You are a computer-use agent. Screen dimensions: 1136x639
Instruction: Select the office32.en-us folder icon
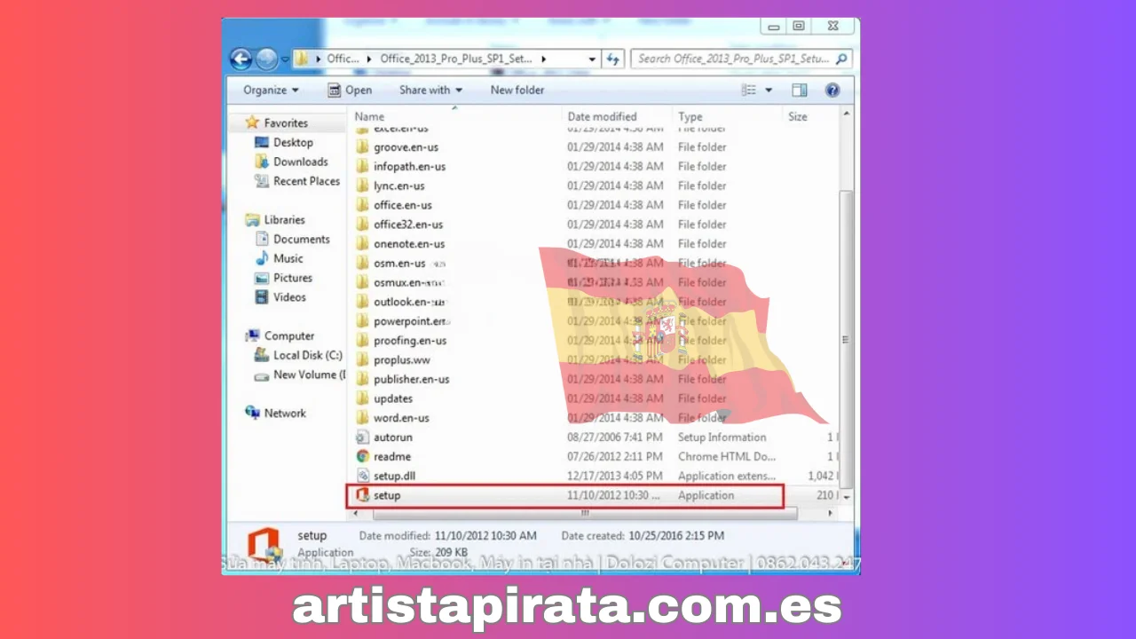point(362,225)
